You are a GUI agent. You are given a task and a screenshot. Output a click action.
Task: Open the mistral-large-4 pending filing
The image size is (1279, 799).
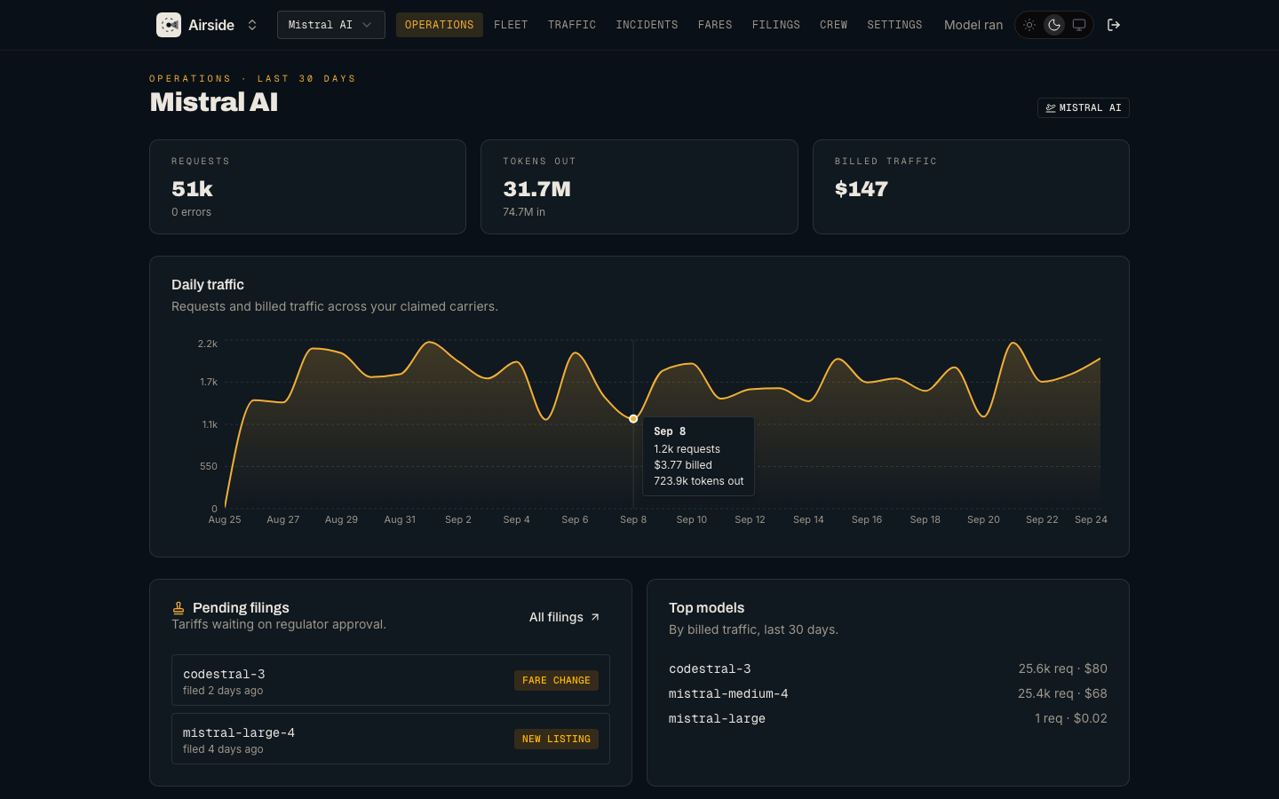pos(391,739)
